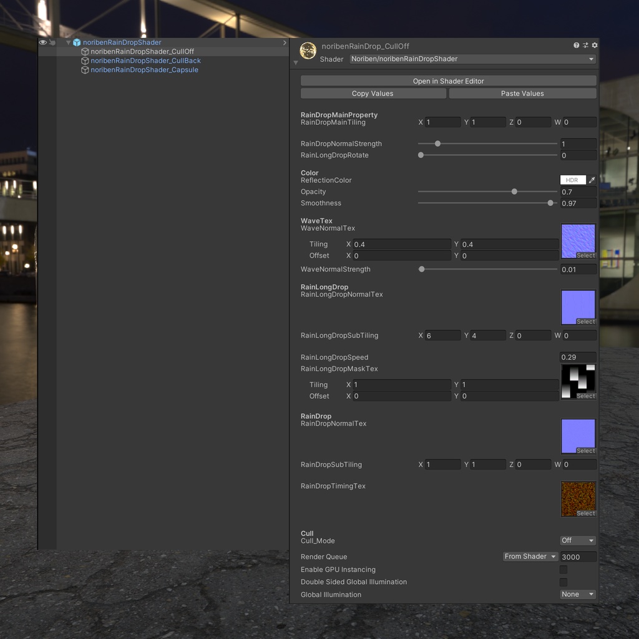Click the Opacity slider handle
The image size is (639, 639).
(514, 192)
